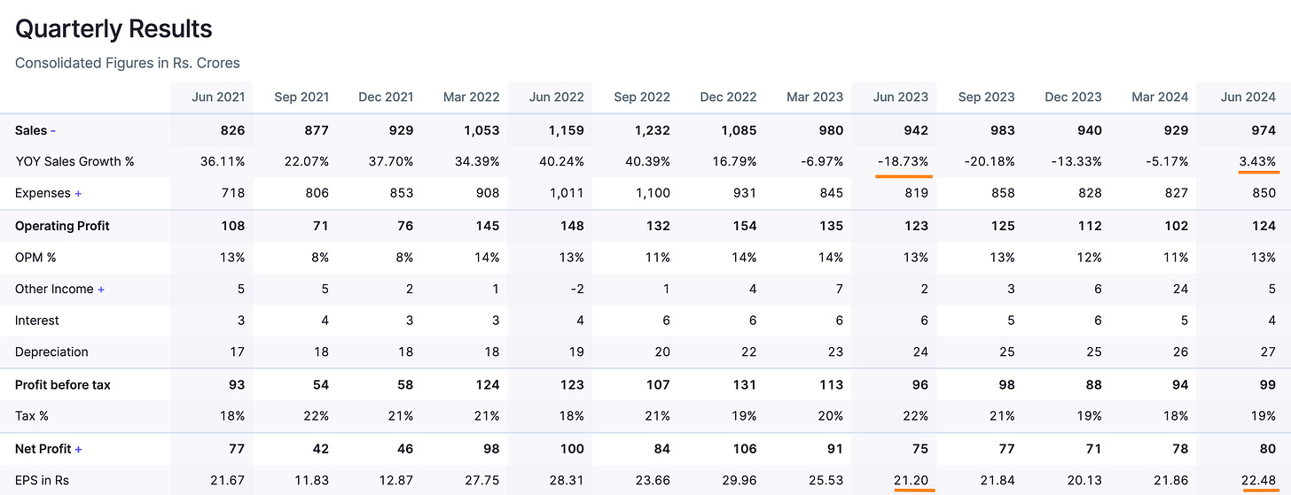Screen dimensions: 1291x495
Task: Click EPS value 11.83
Action: click(x=314, y=480)
